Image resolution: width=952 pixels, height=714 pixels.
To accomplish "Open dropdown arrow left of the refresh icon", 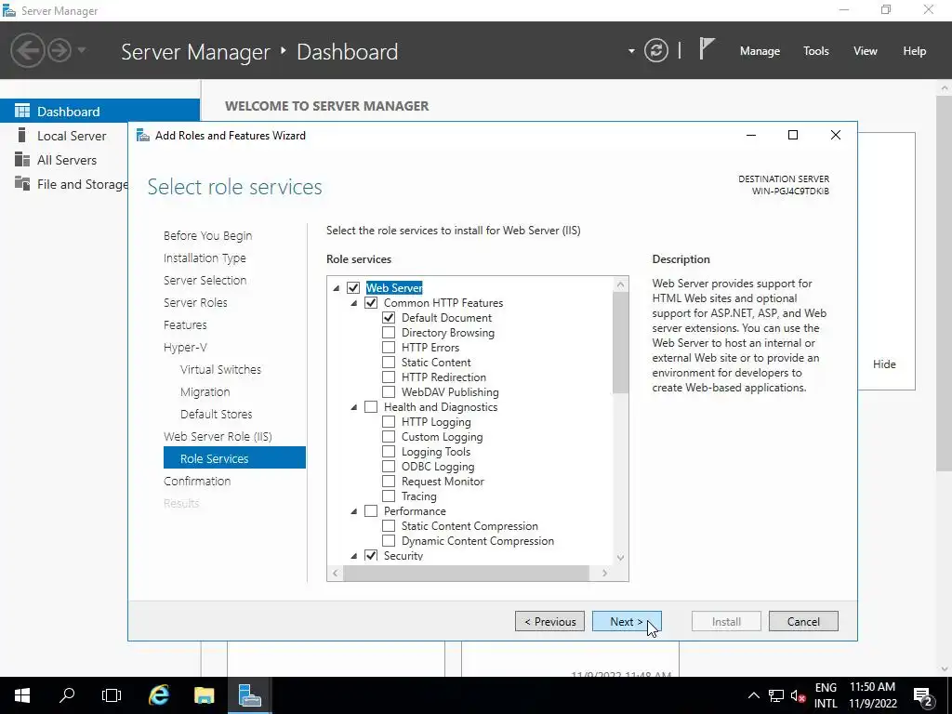I will [x=631, y=51].
